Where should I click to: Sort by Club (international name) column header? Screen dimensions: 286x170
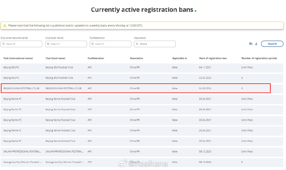click(x=18, y=58)
